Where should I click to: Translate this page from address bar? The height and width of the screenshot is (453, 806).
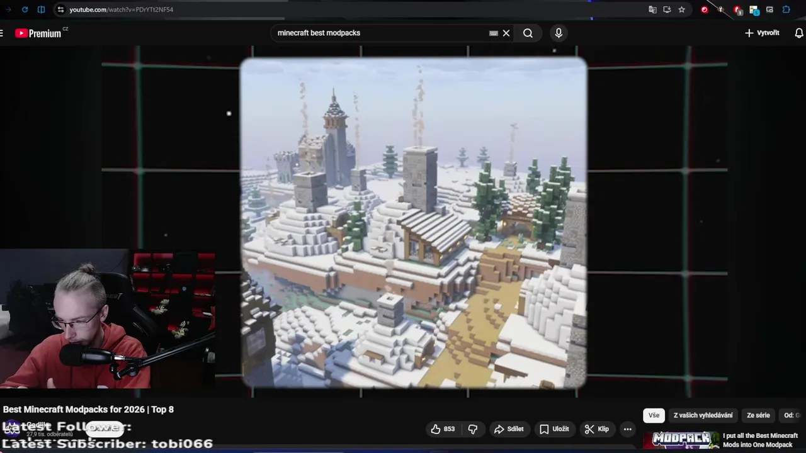[x=652, y=9]
